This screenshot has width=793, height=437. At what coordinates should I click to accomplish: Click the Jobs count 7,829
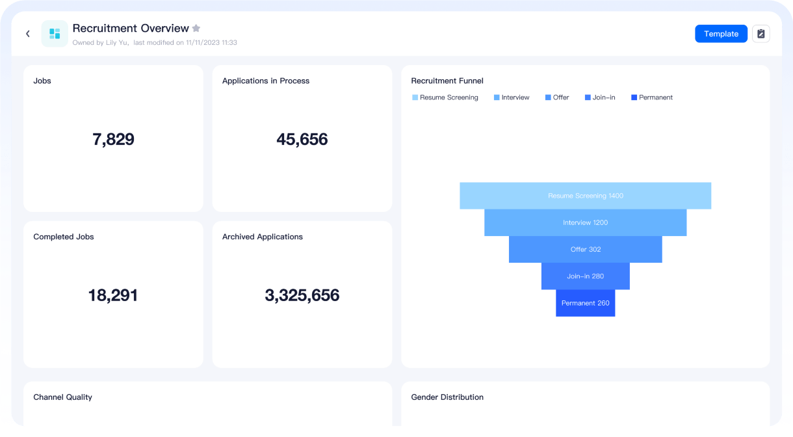(x=113, y=139)
